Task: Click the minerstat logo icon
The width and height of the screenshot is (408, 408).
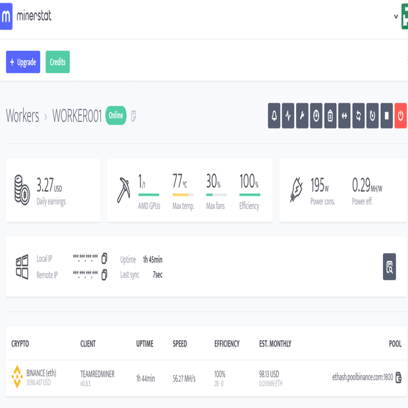Action: (6, 16)
